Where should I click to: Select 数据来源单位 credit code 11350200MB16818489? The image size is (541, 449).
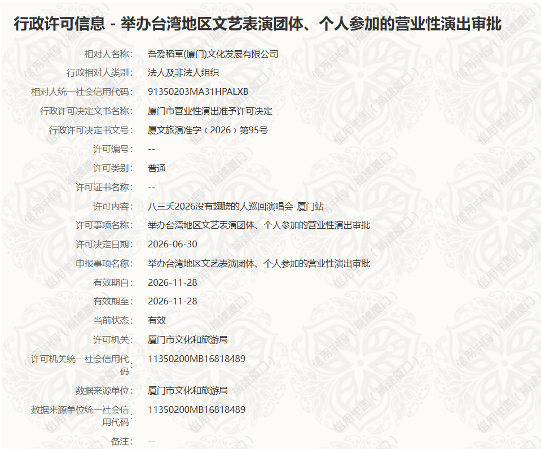pos(196,409)
